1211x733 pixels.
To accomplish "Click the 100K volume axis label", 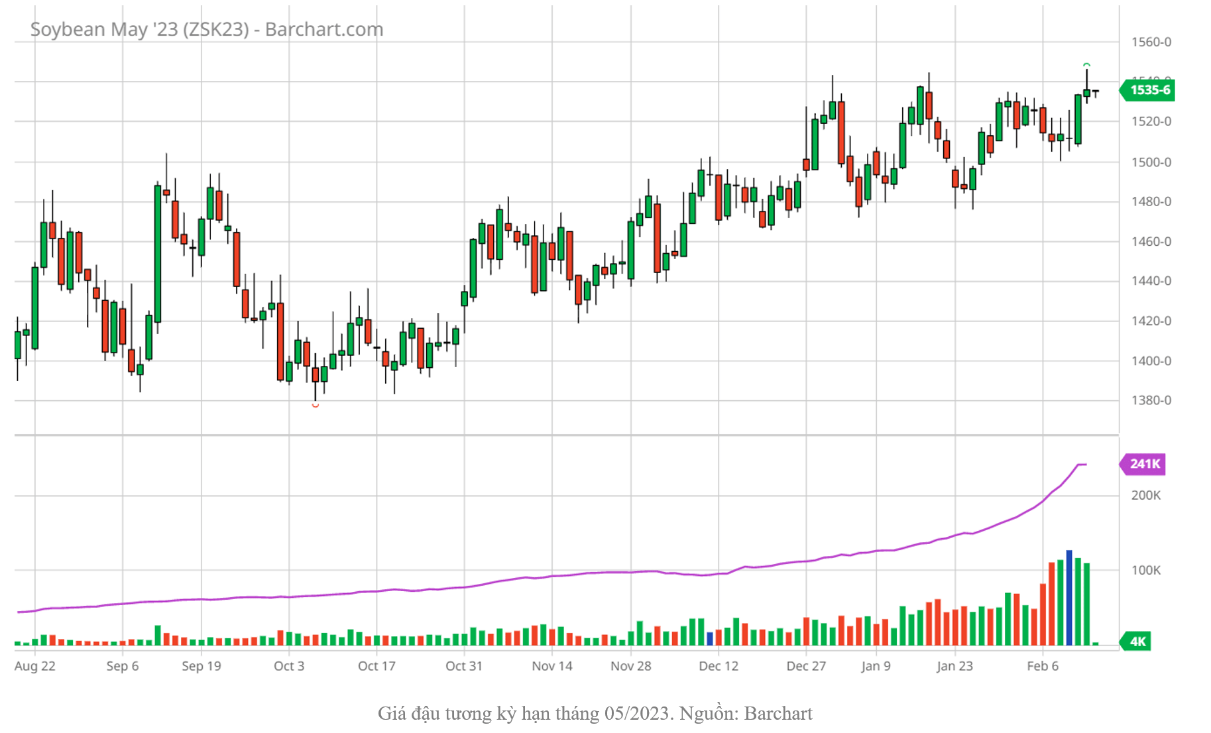I will [1146, 570].
